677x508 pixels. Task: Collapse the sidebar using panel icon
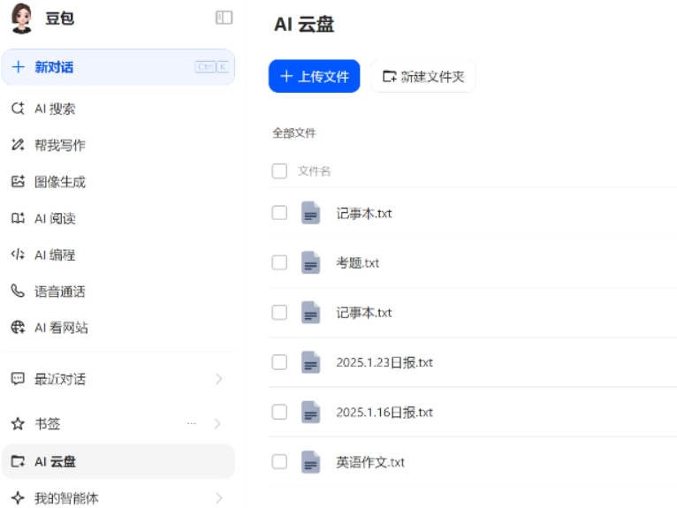pos(224,18)
